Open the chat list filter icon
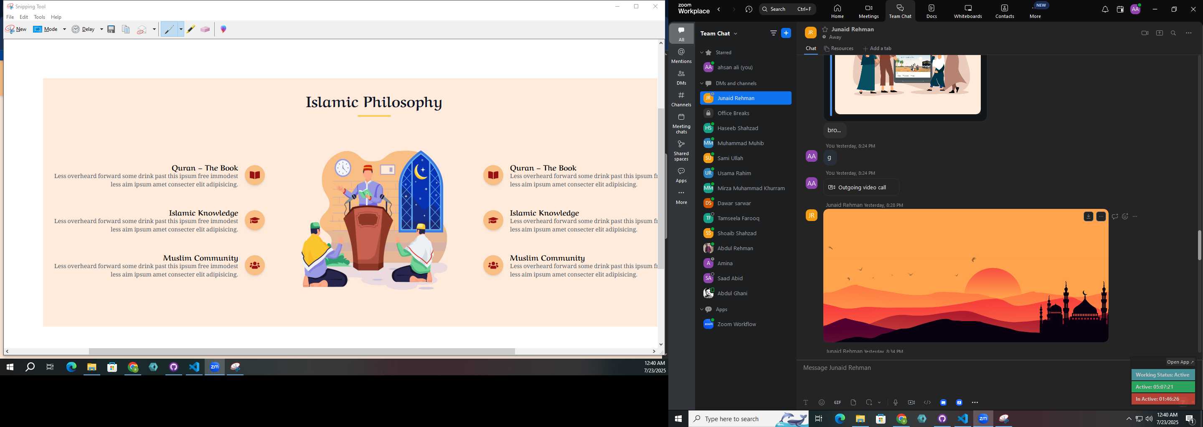The height and width of the screenshot is (427, 1203). [773, 33]
